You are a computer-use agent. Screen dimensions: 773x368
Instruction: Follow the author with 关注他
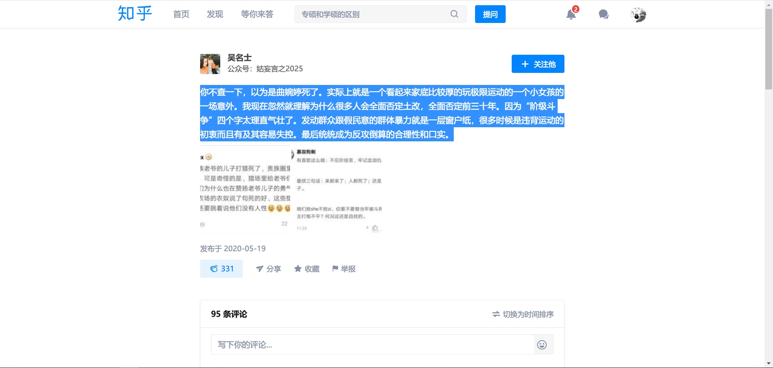pyautogui.click(x=538, y=64)
